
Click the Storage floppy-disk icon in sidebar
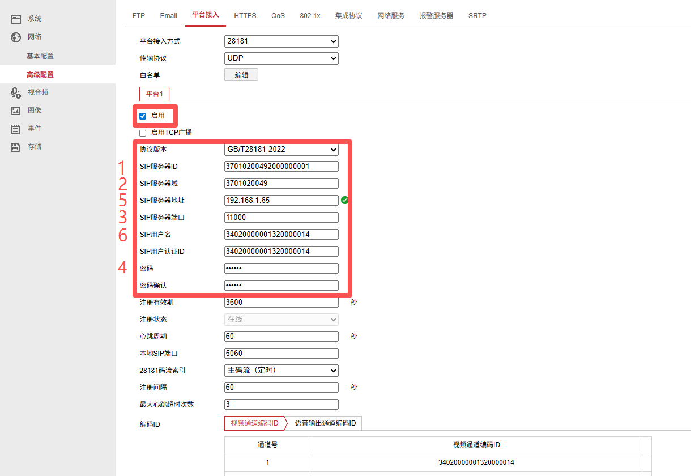coord(16,147)
